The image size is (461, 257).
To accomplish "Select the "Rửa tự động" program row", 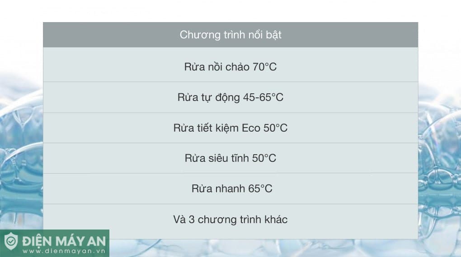I will pos(230,97).
